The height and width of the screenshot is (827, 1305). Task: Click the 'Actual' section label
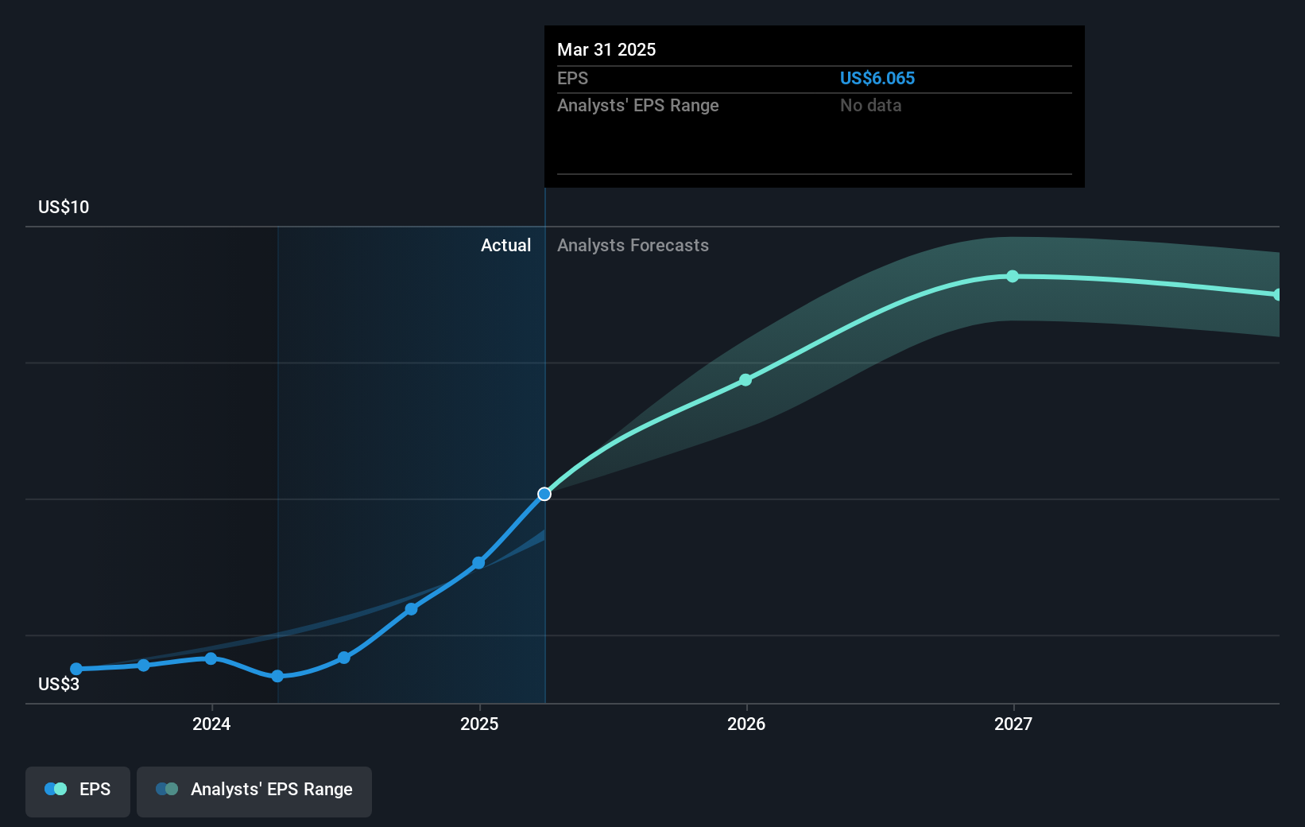[505, 245]
